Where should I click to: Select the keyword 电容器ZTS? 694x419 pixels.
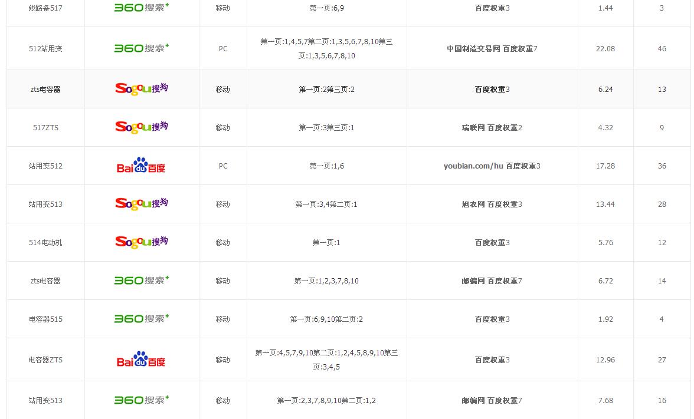pyautogui.click(x=45, y=360)
